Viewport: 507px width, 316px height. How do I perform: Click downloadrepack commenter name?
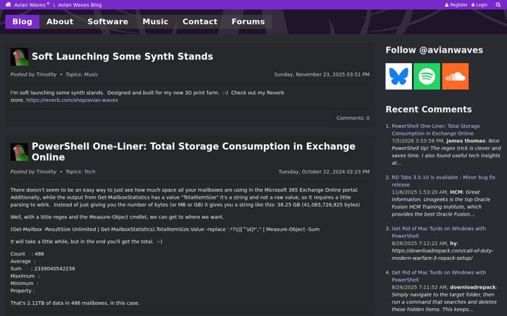pyautogui.click(x=472, y=287)
